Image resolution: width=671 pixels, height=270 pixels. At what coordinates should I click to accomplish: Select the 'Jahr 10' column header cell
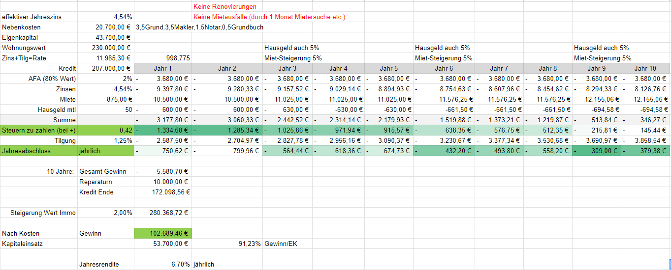[x=645, y=68]
